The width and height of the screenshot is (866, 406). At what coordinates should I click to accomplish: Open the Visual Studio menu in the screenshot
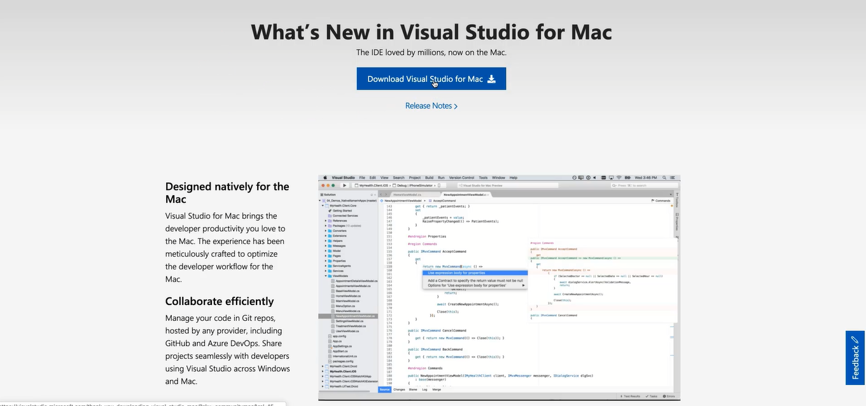point(343,178)
